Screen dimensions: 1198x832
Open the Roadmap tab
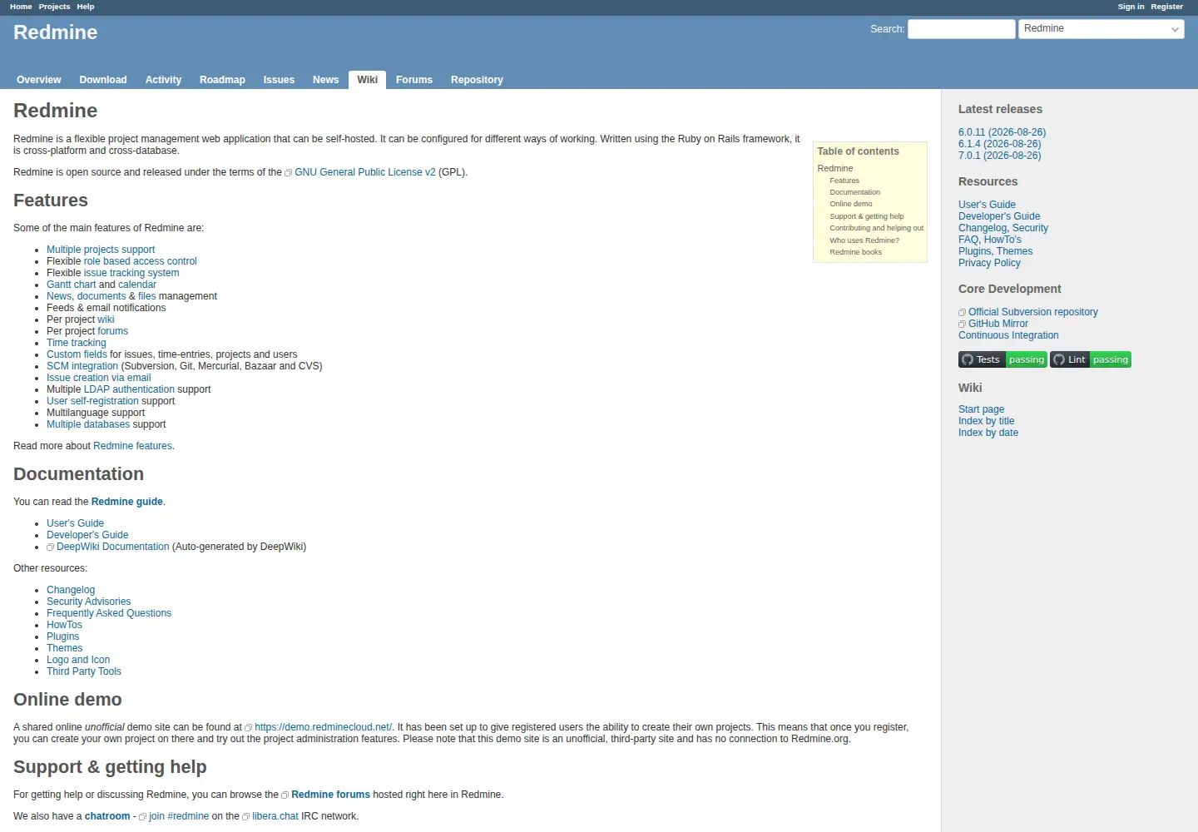click(x=222, y=80)
